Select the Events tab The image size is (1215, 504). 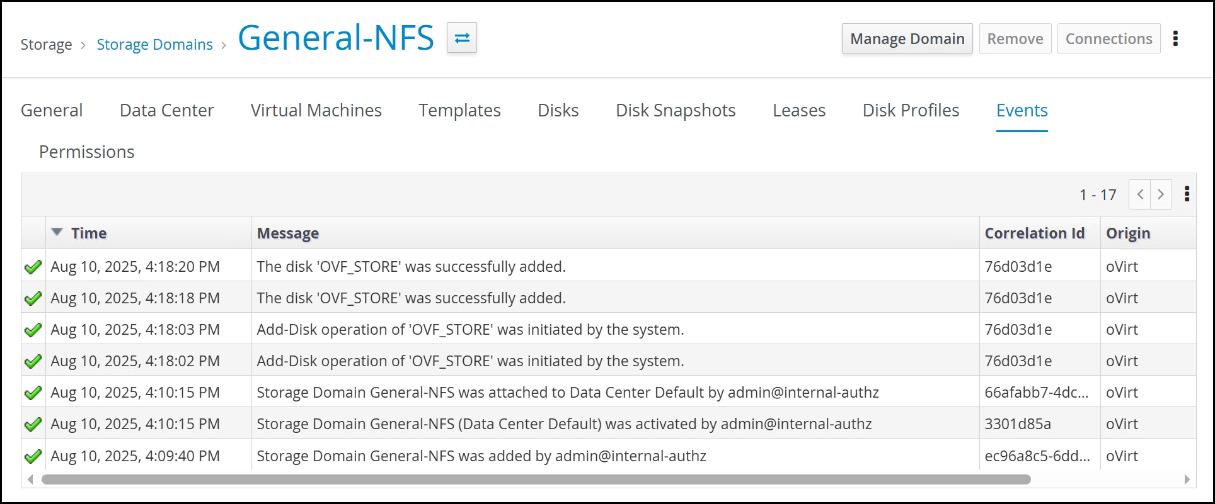[x=1022, y=111]
